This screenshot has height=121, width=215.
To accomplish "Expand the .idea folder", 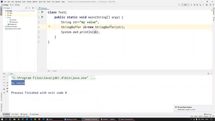I will pyautogui.click(x=6, y=13).
